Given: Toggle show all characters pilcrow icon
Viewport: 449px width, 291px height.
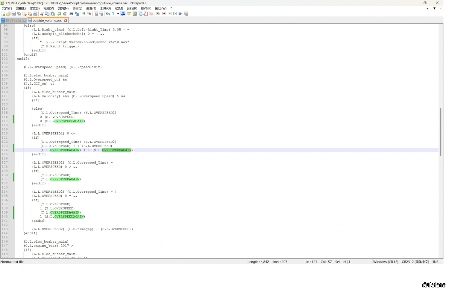Looking at the screenshot, I should [113, 14].
